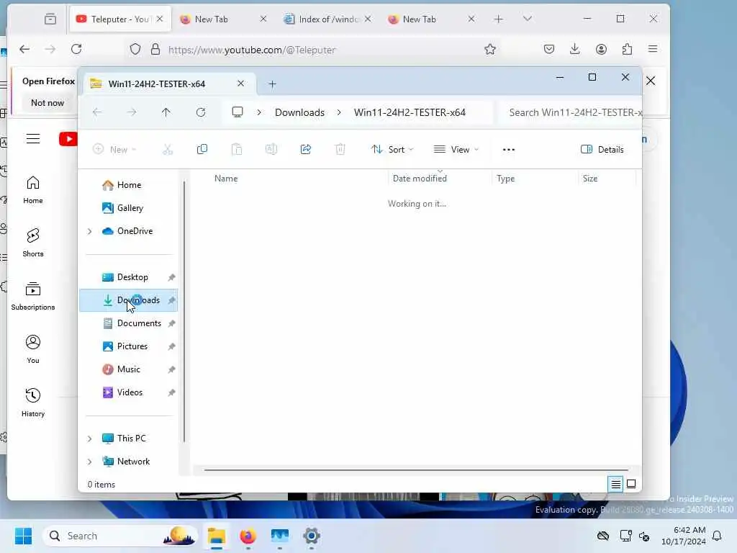
Task: Switch to last New Tab in Firefox
Action: pyautogui.click(x=420, y=19)
